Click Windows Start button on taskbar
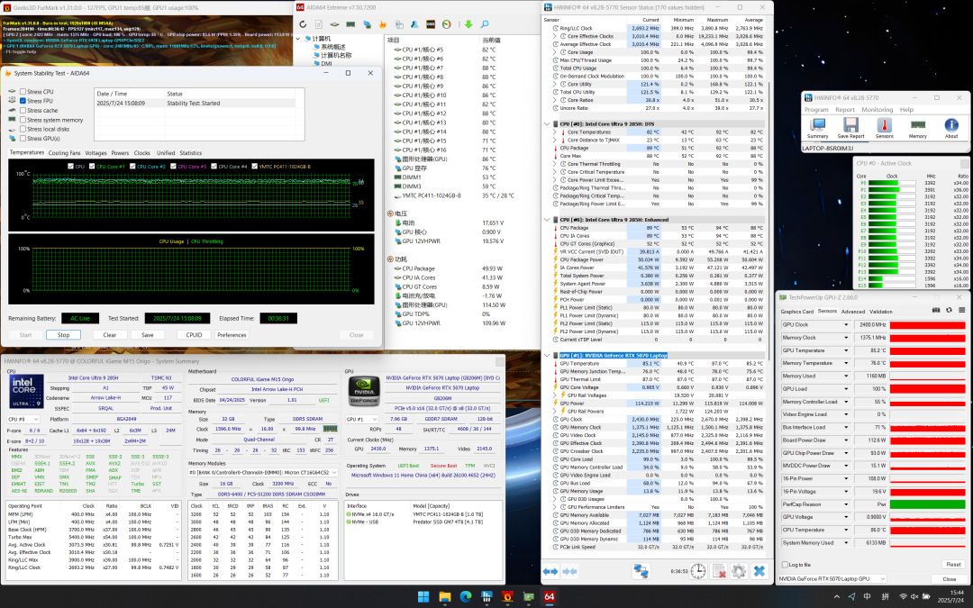973x608 pixels. pyautogui.click(x=423, y=597)
